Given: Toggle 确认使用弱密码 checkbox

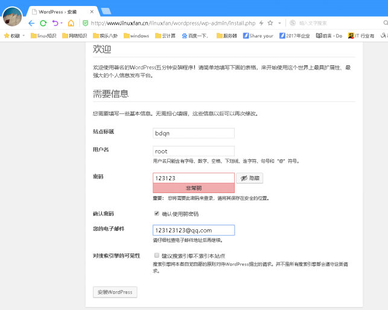Looking at the screenshot, I should (x=157, y=214).
